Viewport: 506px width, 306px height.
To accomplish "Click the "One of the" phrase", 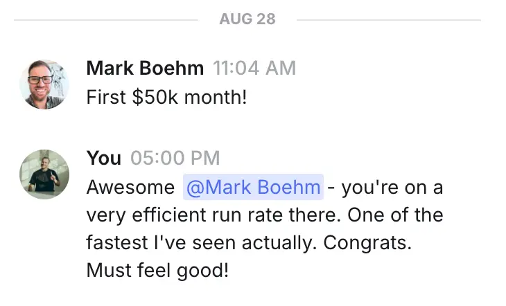I will pyautogui.click(x=395, y=215).
